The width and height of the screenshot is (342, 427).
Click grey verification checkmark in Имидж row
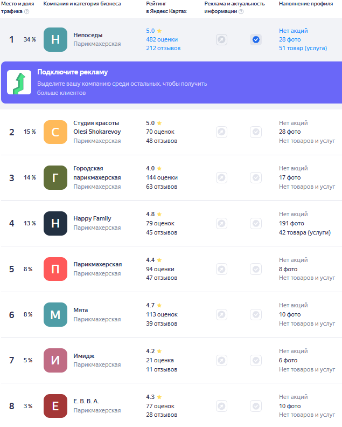(256, 361)
